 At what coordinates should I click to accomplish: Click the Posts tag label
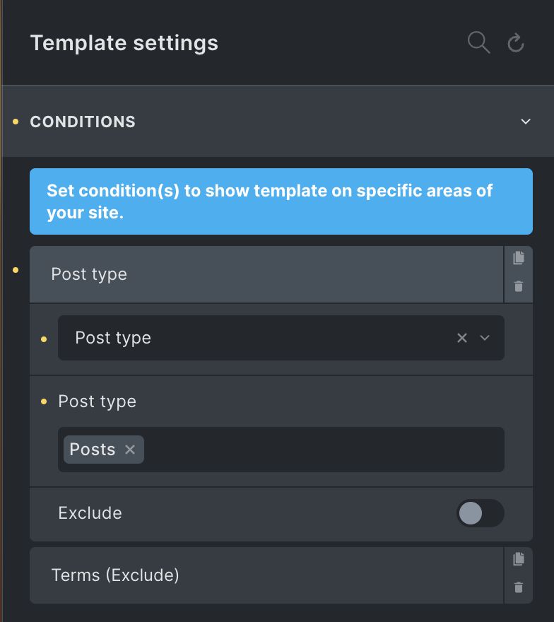(x=93, y=450)
